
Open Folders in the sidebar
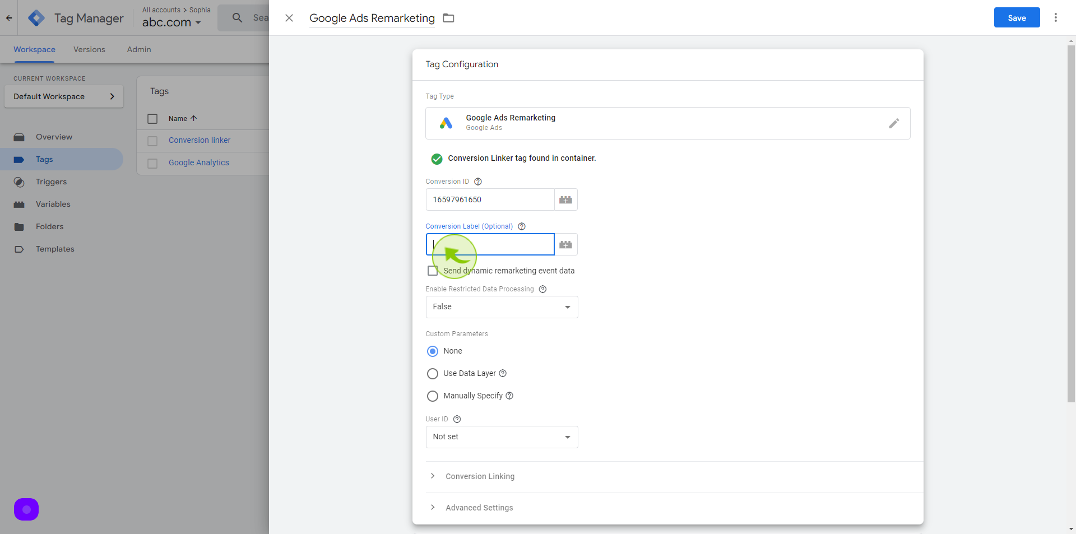pos(49,226)
